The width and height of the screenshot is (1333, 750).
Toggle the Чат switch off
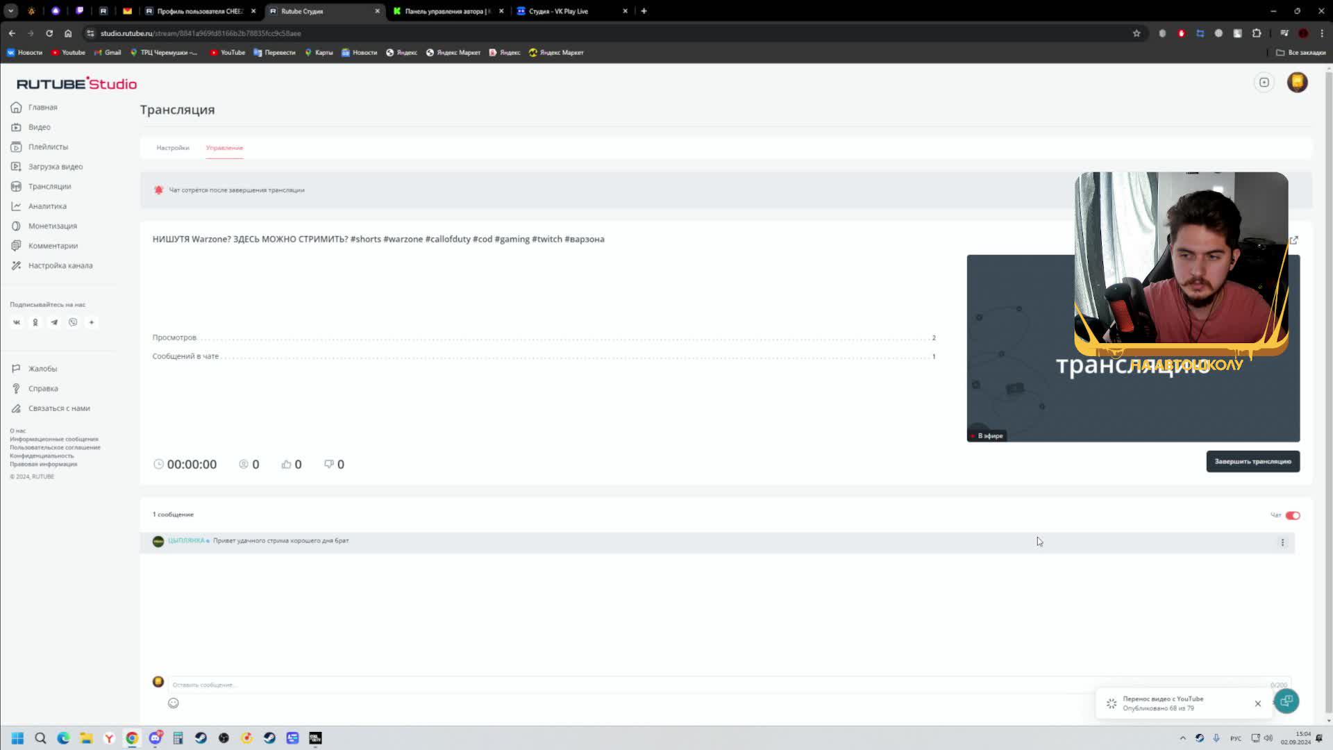pyautogui.click(x=1292, y=515)
